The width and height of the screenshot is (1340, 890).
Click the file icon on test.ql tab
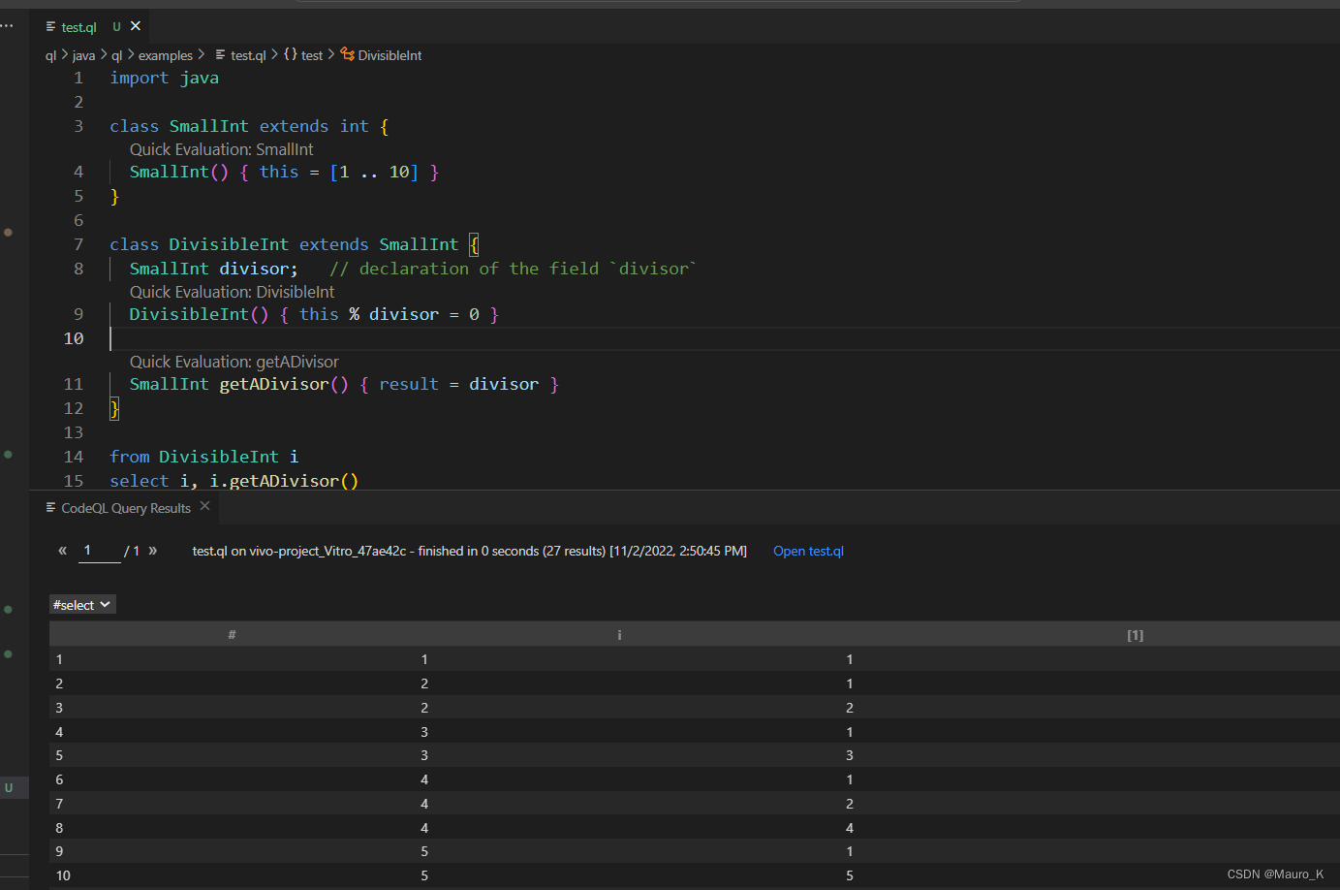point(50,27)
